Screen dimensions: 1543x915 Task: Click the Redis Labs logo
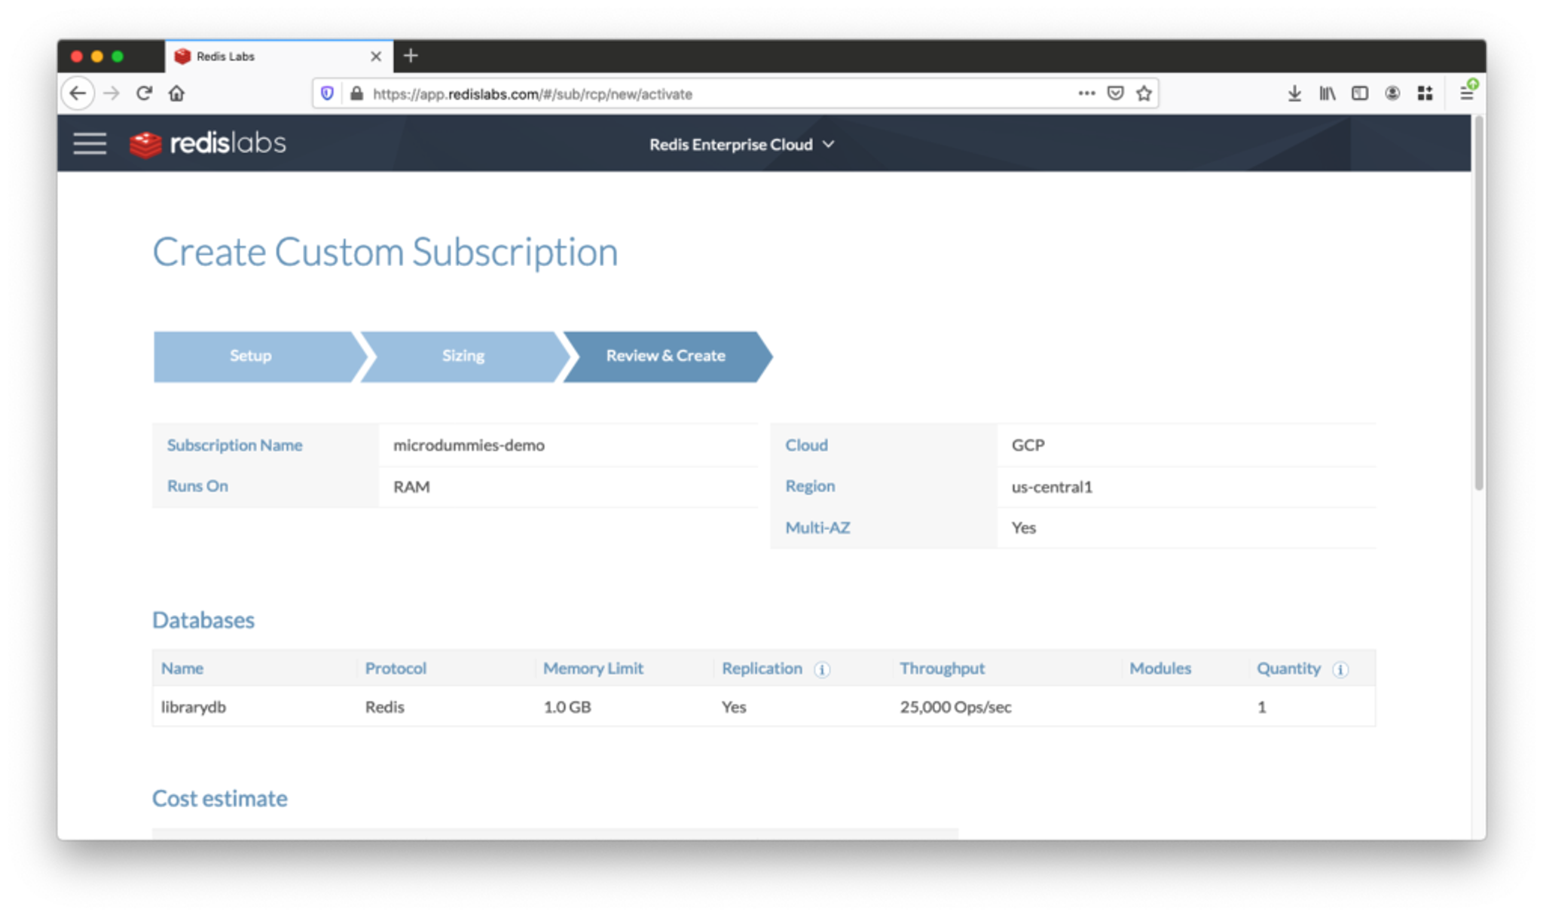pyautogui.click(x=208, y=143)
